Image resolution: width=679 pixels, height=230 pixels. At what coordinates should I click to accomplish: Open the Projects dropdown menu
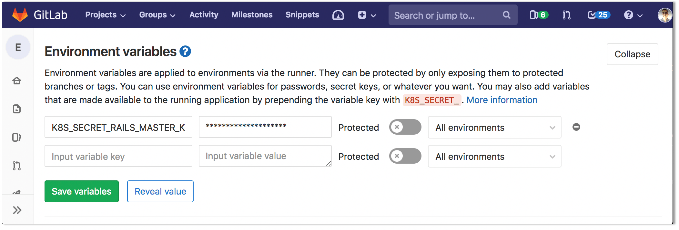pos(105,15)
